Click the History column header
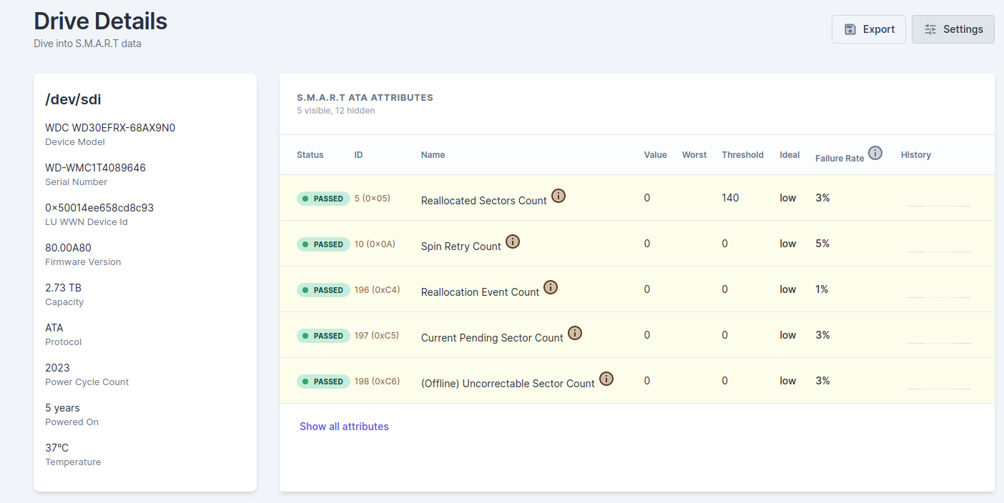The width and height of the screenshot is (1004, 503). tap(916, 155)
